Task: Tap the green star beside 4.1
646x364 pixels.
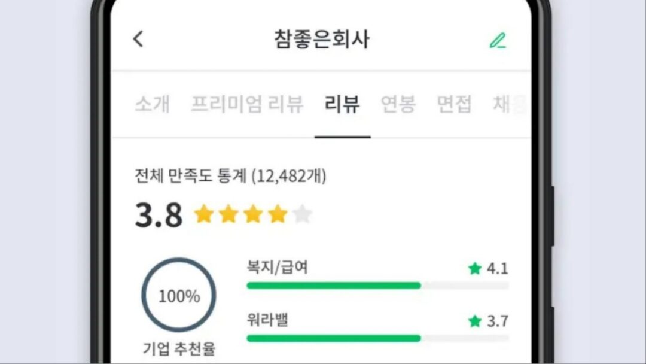Action: (475, 269)
